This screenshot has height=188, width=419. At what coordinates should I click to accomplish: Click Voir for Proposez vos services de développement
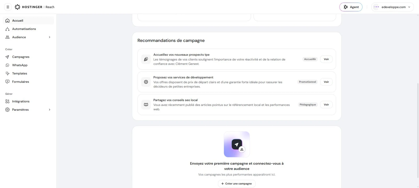point(326,82)
